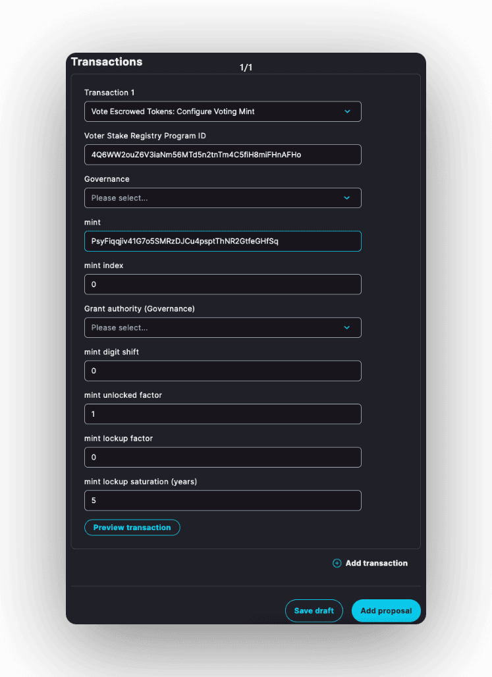Image resolution: width=492 pixels, height=677 pixels.
Task: Focus the Voter Stake Registry Program ID field
Action: pyautogui.click(x=223, y=155)
